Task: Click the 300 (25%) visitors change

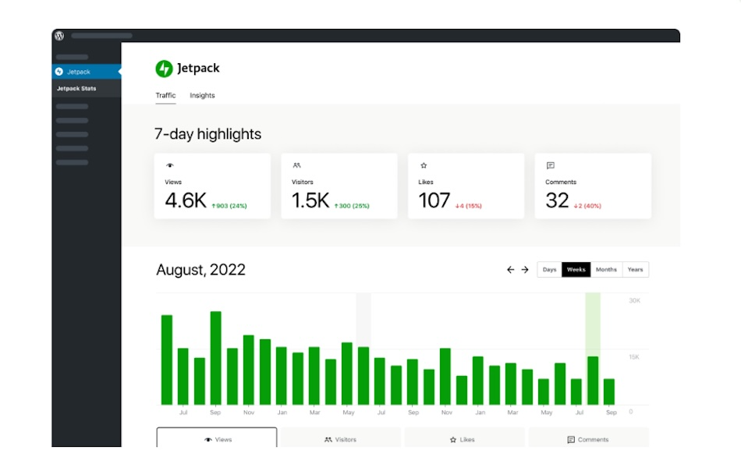Action: [x=352, y=206]
